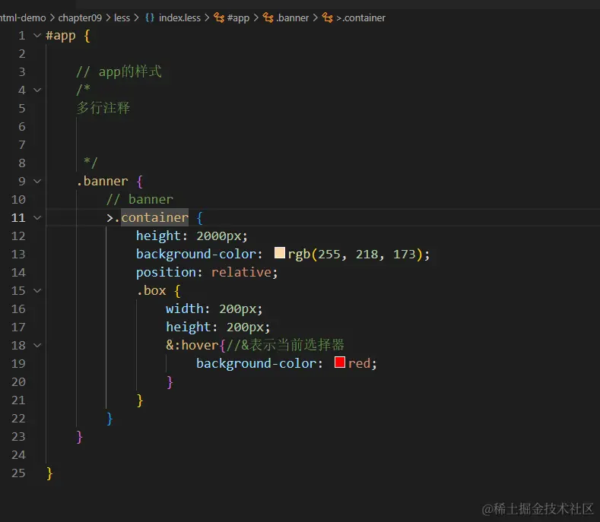Click the '#app' selector on line 1
This screenshot has height=522, width=600.
click(x=61, y=36)
